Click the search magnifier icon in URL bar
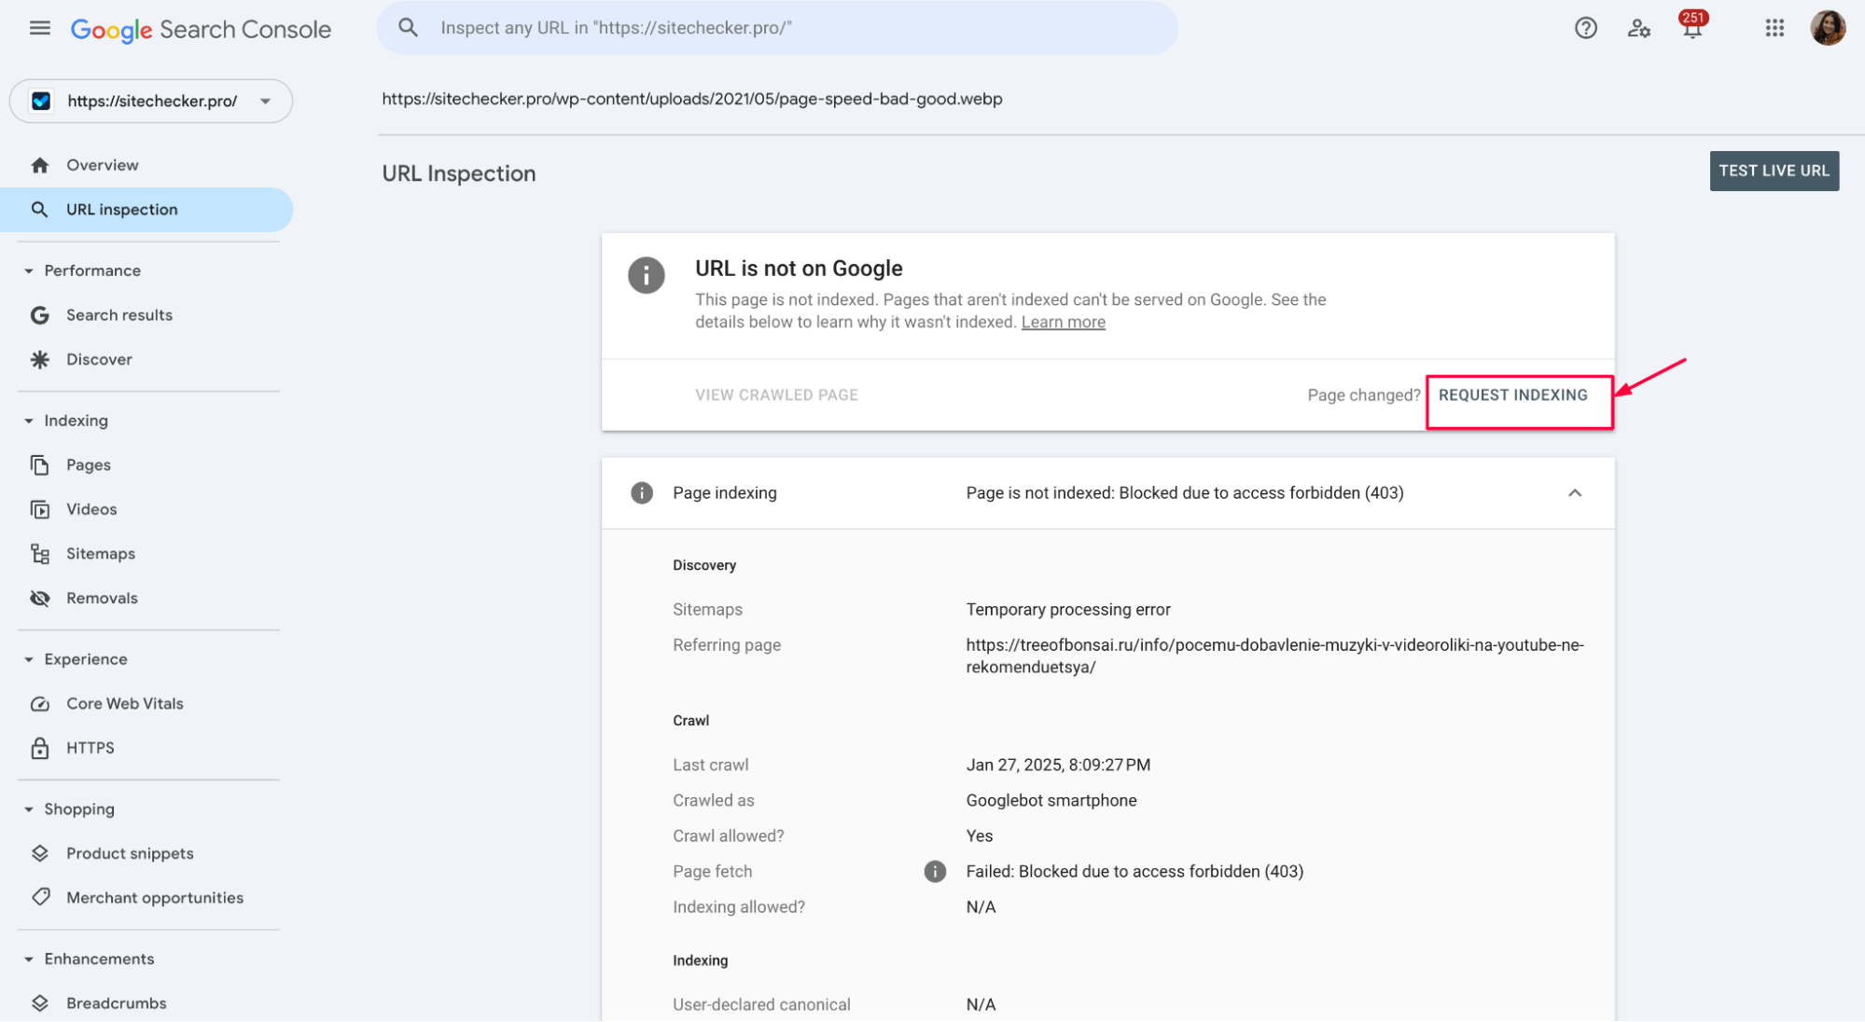This screenshot has height=1022, width=1865. [408, 27]
